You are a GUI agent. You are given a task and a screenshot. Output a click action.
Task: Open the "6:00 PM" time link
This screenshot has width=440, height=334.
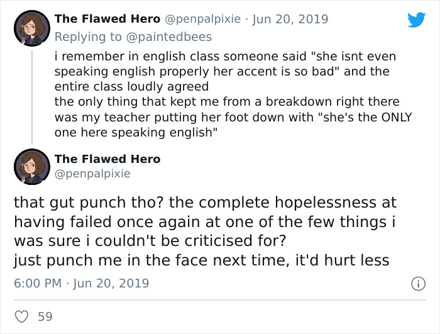(37, 283)
